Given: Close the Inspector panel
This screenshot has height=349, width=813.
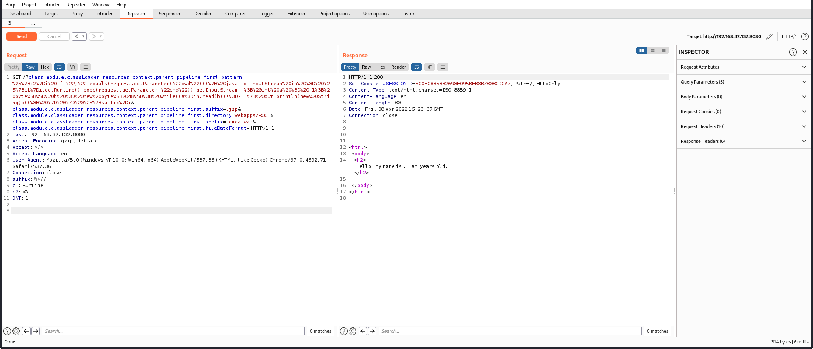Looking at the screenshot, I should click(x=805, y=52).
